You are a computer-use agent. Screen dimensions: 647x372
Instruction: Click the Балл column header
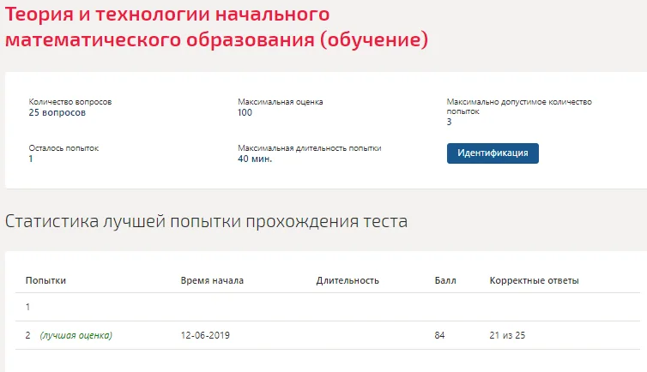click(445, 280)
